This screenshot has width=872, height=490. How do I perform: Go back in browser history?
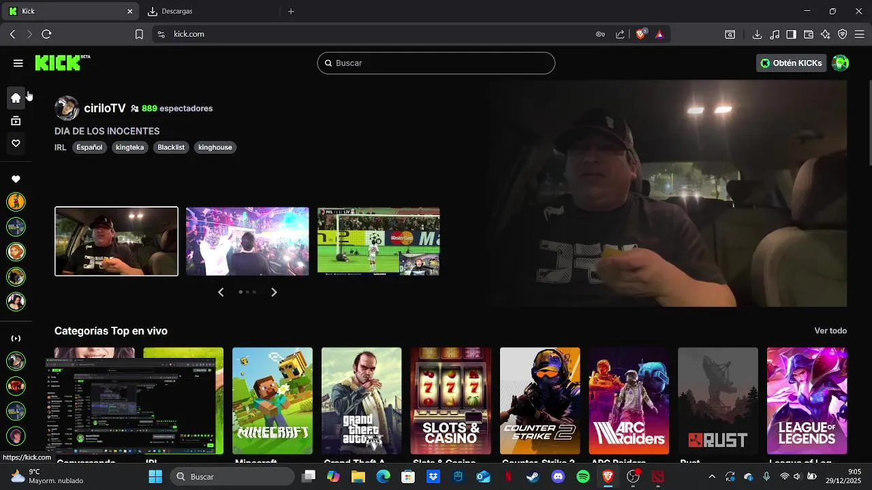coord(12,34)
